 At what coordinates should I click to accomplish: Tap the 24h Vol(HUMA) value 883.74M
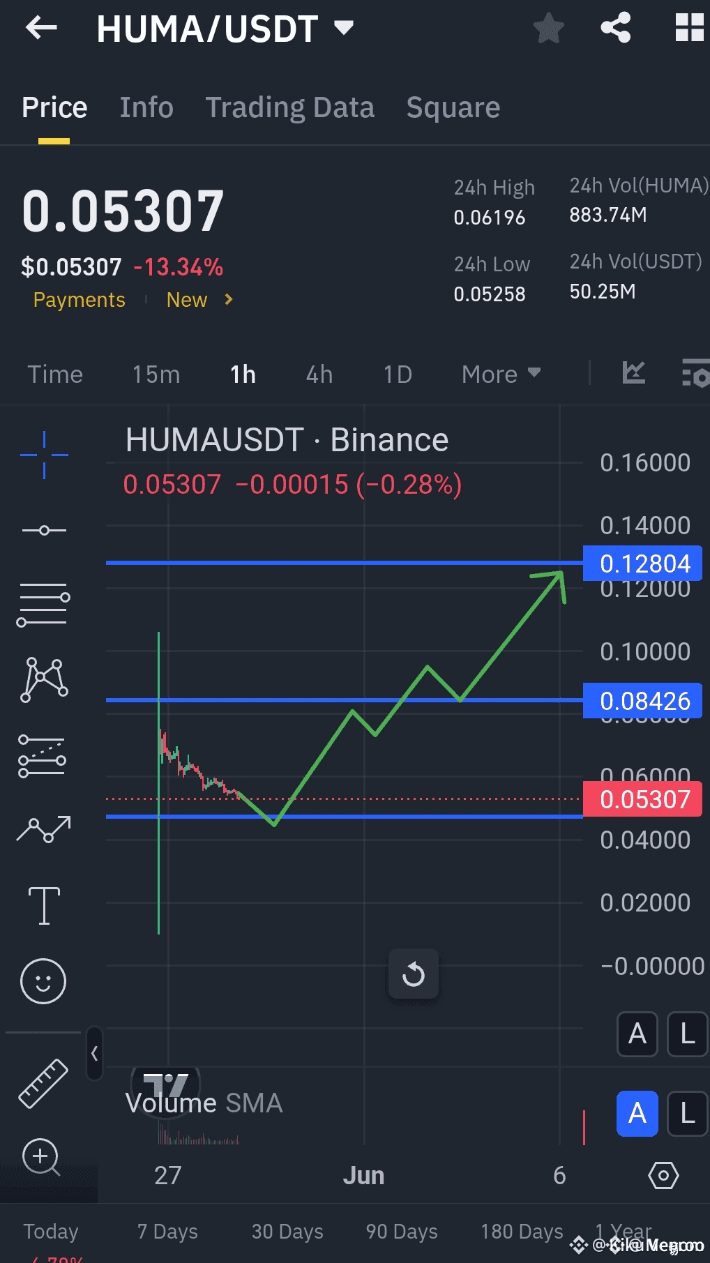click(608, 215)
